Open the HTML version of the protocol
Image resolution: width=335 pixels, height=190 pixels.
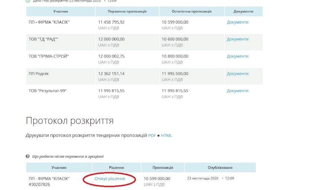tap(166, 136)
